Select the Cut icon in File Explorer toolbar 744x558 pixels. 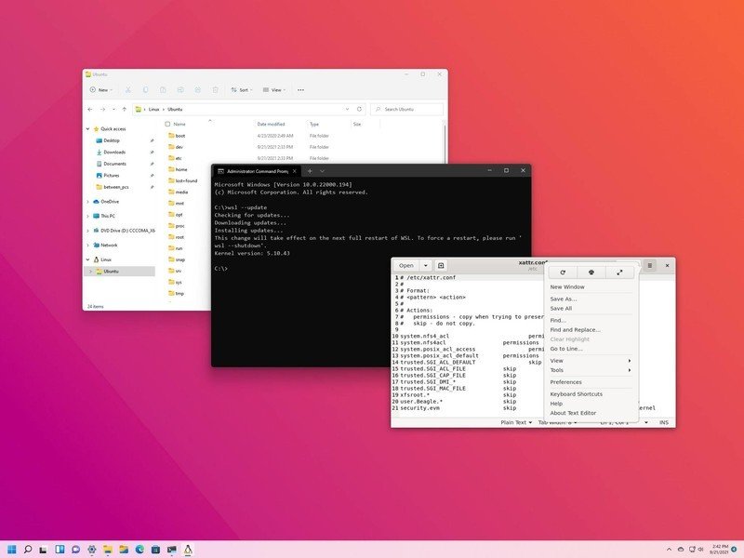point(127,89)
